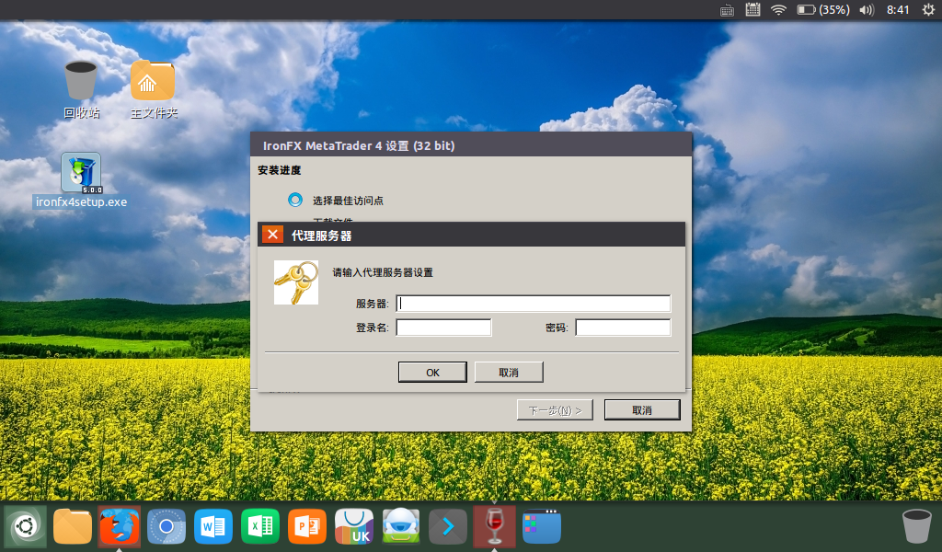942x552 pixels.
Task: Click the 代理服务器 dialog title bar
Action: click(x=471, y=235)
